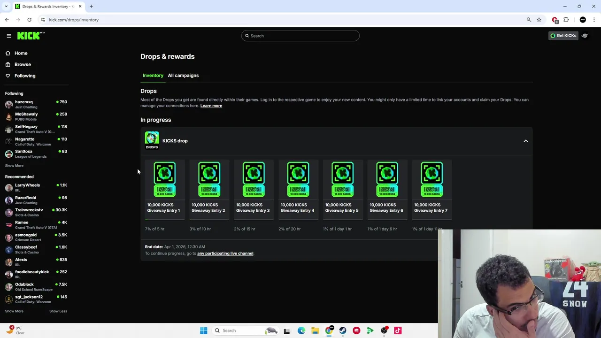Select the Giveaway Entry 3 reward image
The height and width of the screenshot is (338, 601).
click(x=254, y=179)
